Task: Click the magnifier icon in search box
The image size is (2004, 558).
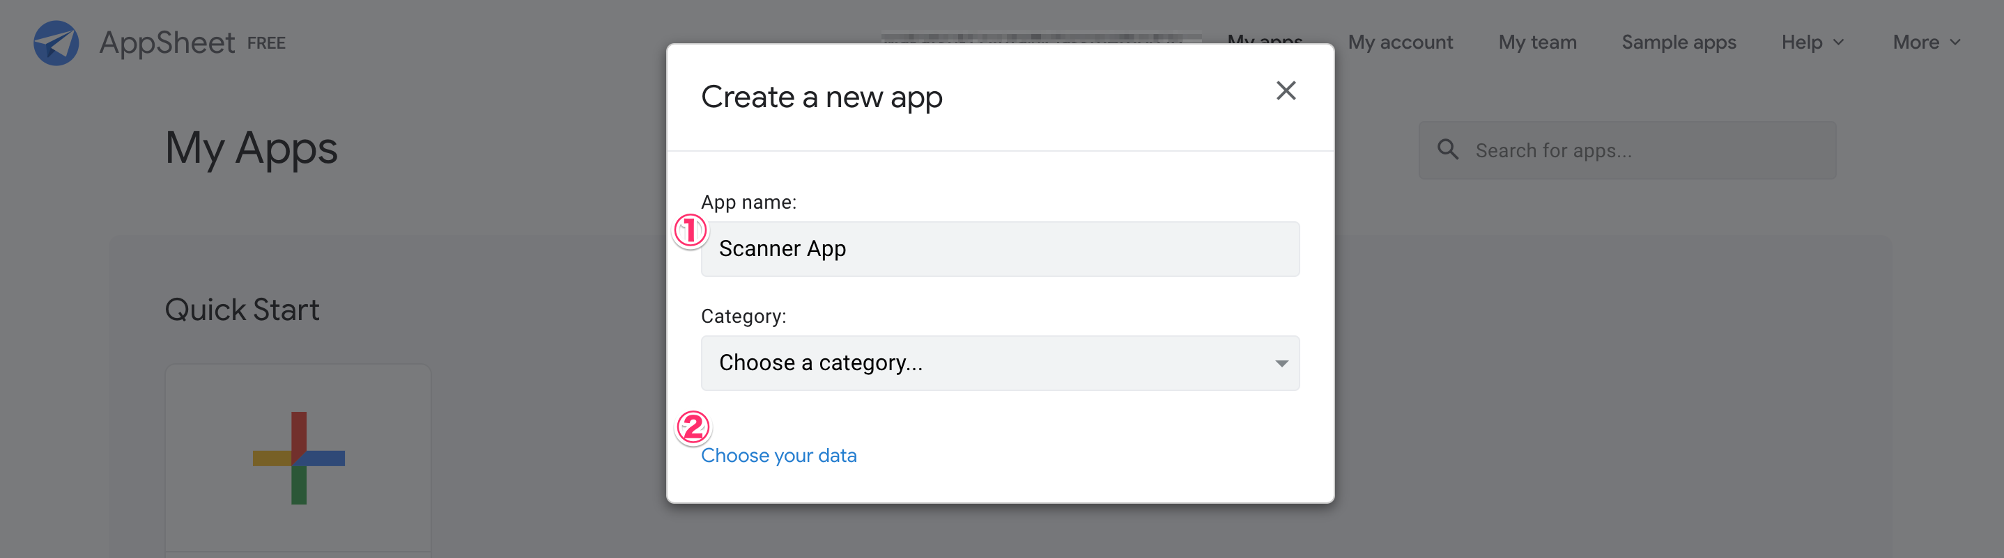Action: click(1447, 149)
